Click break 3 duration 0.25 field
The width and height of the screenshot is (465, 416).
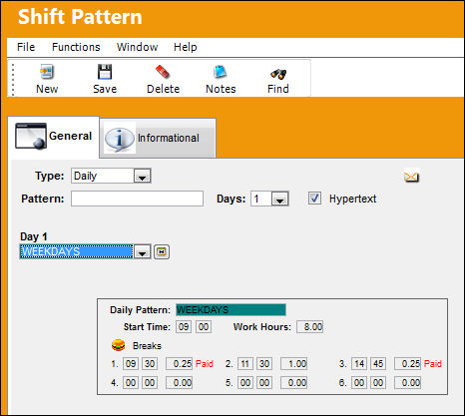point(408,363)
